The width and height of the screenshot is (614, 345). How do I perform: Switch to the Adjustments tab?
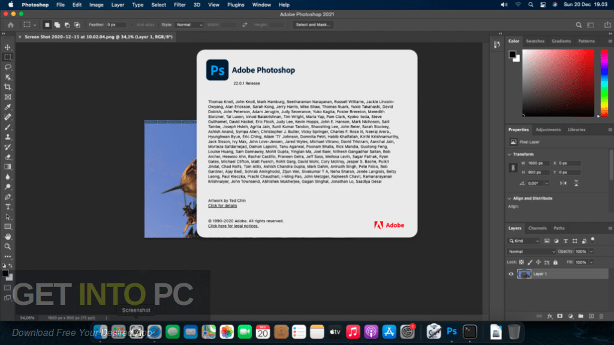point(548,129)
